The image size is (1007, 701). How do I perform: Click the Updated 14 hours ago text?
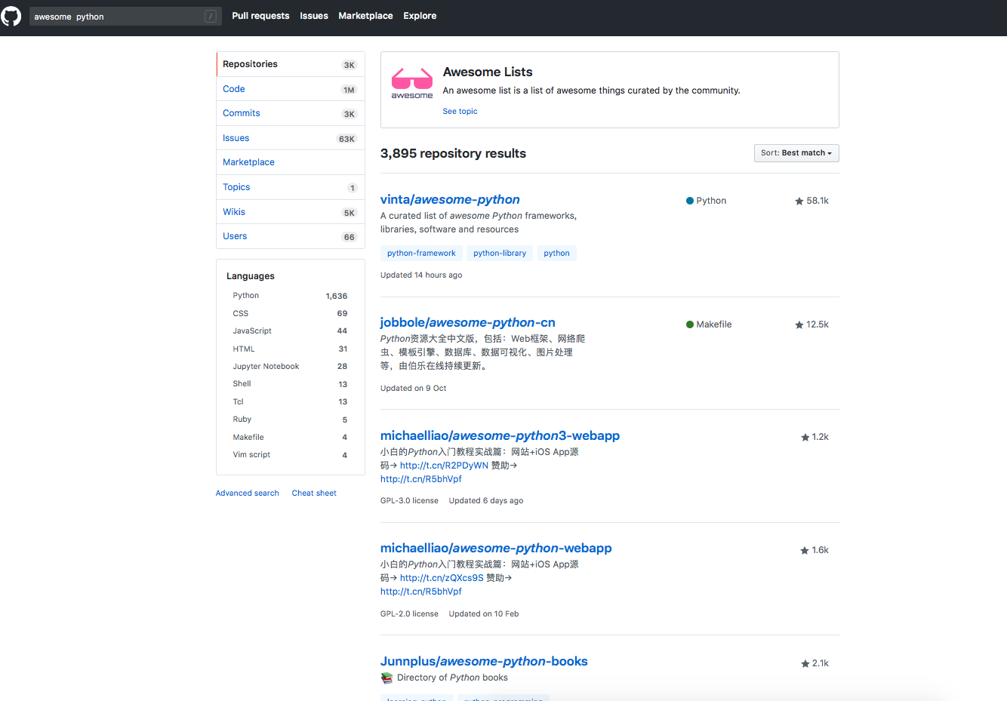tap(421, 275)
